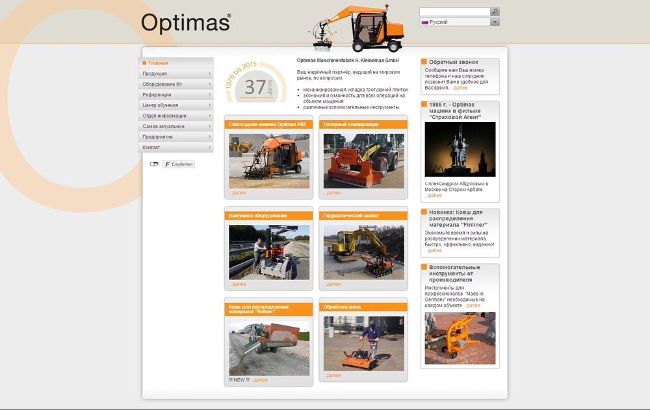Click далее next to NEW Finliner
Viewport: 650px width, 410px height.
259,379
